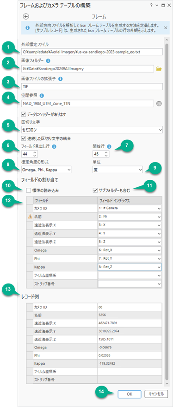Click the 画像フォルダー path input field

tap(87, 69)
